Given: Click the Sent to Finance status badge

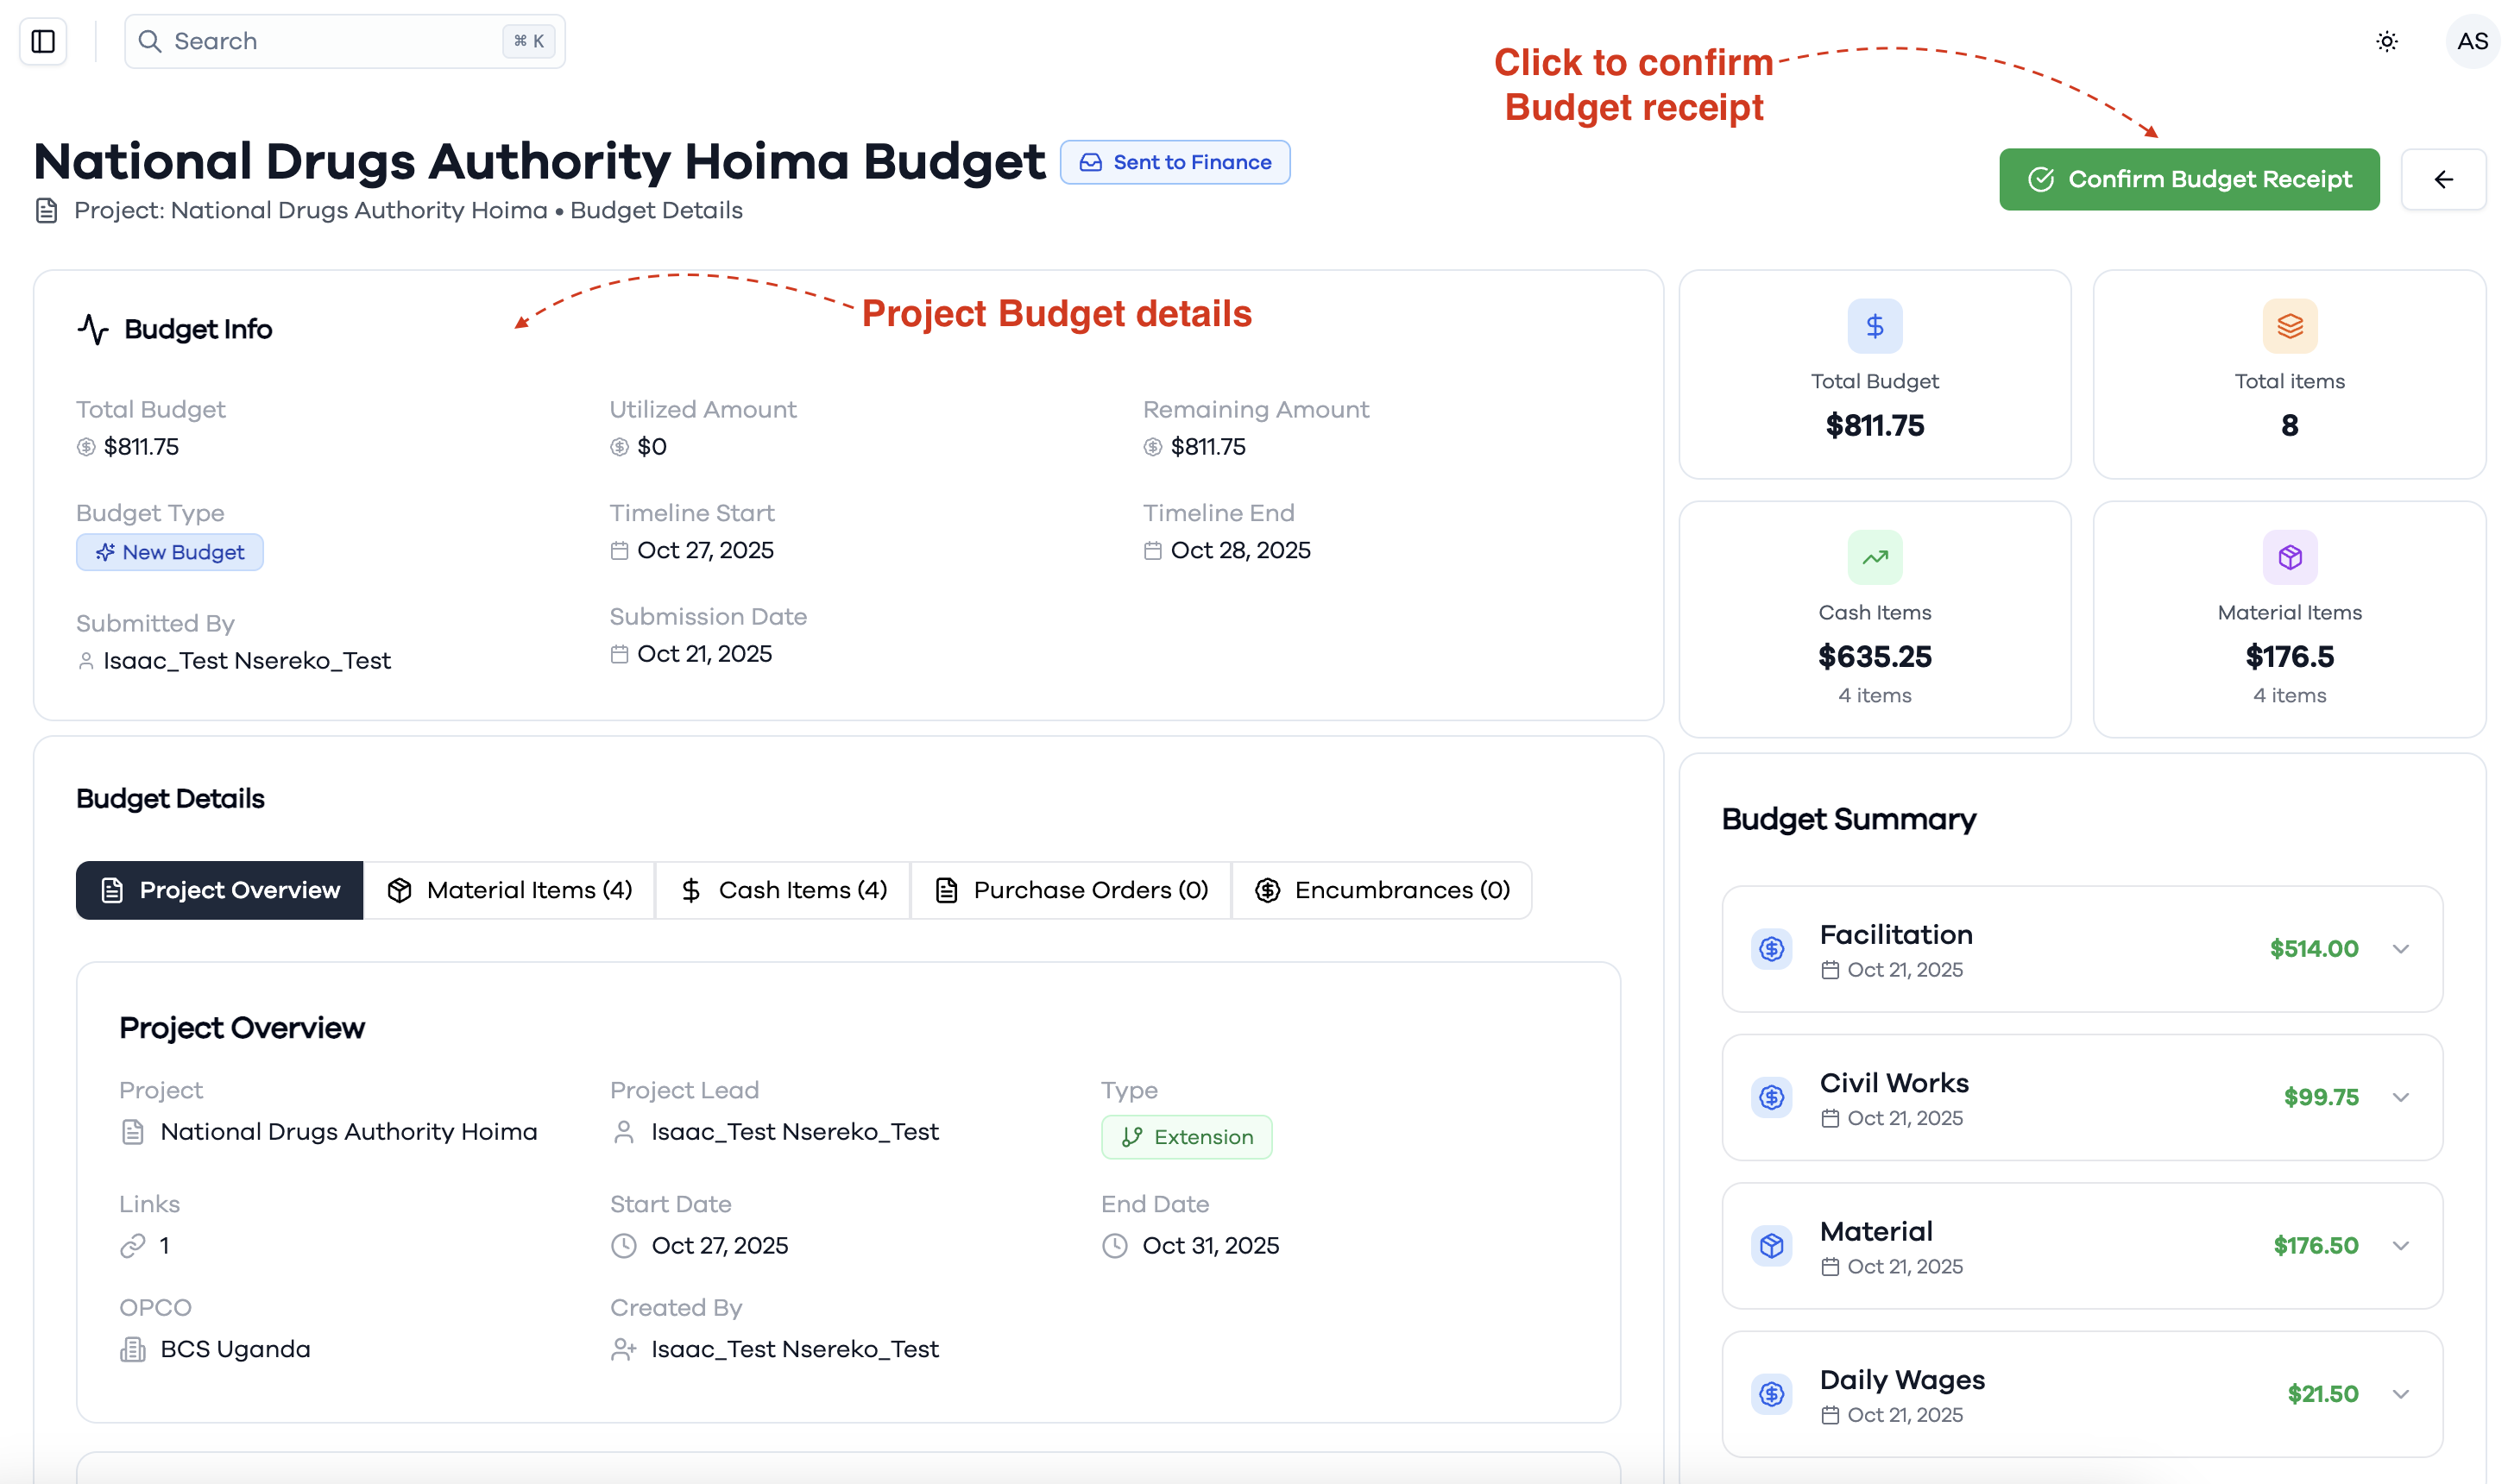Looking at the screenshot, I should [x=1175, y=162].
